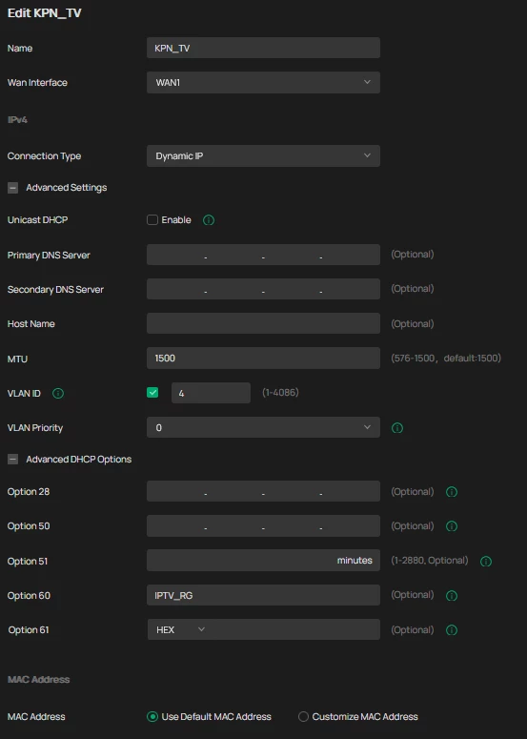The image size is (527, 739).
Task: Click the Host Name input field
Action: pyautogui.click(x=263, y=323)
